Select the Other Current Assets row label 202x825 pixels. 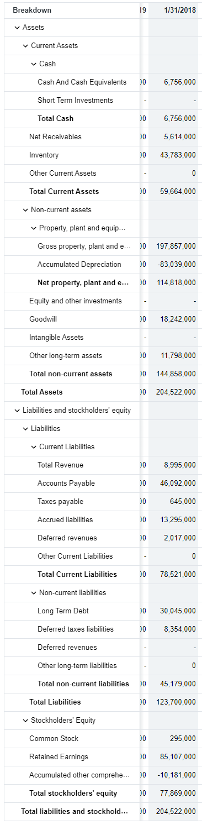coord(62,173)
